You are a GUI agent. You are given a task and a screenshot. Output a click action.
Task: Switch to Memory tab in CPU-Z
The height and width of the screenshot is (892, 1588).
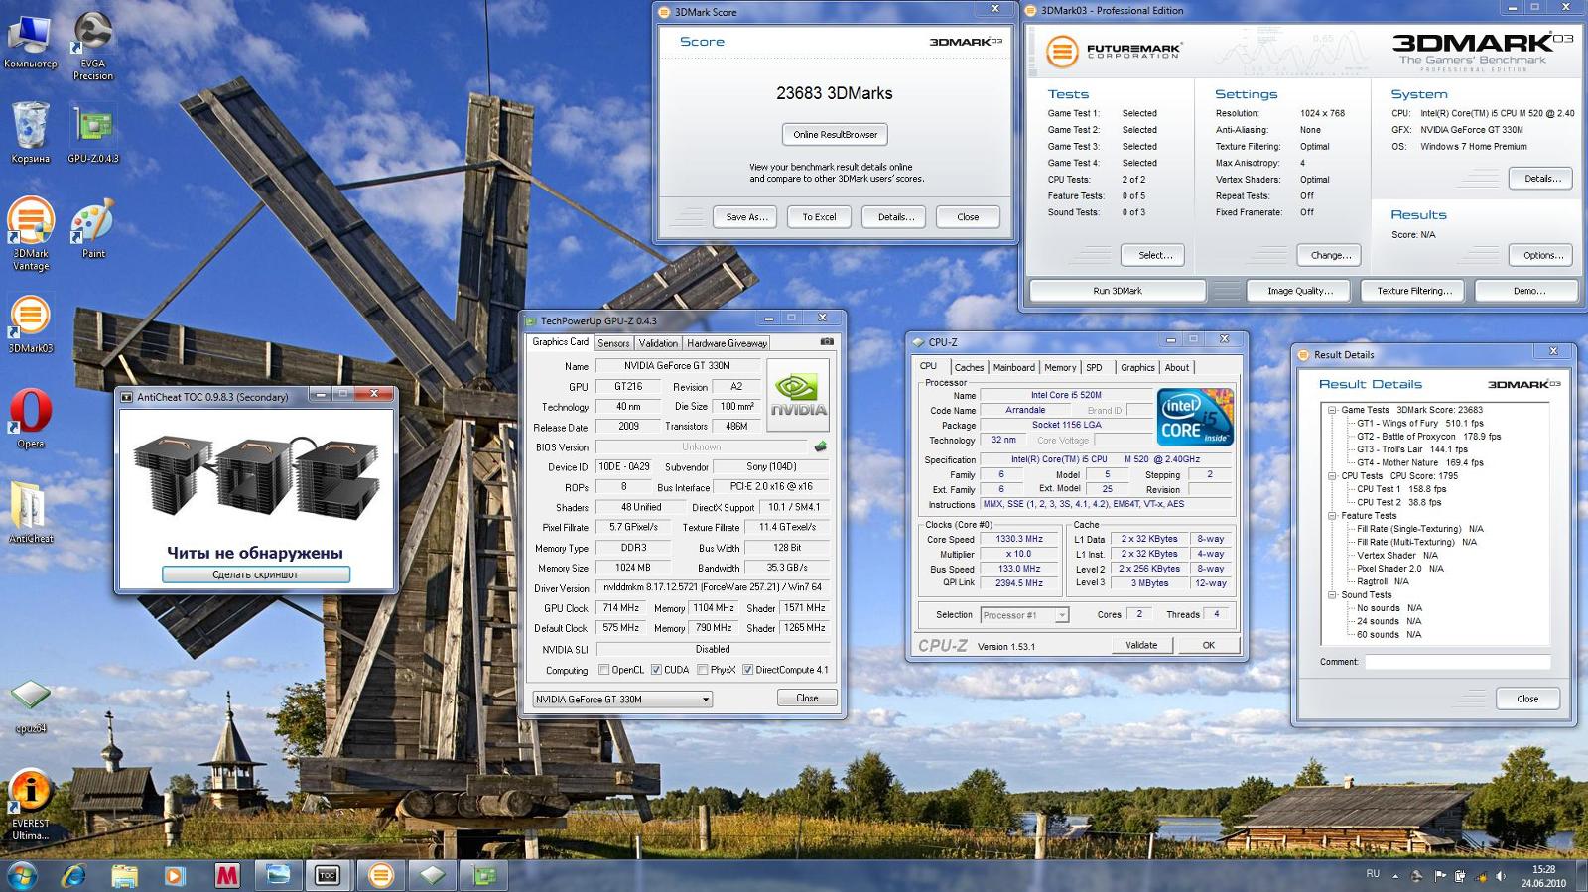click(1060, 367)
